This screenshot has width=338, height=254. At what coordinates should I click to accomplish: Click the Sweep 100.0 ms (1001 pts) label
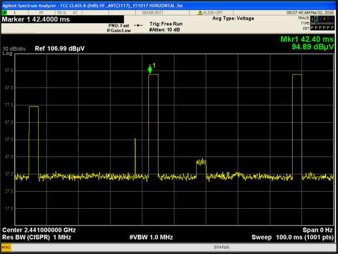(x=293, y=238)
